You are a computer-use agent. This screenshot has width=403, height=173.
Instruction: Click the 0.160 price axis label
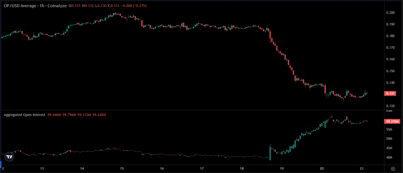[391, 59]
